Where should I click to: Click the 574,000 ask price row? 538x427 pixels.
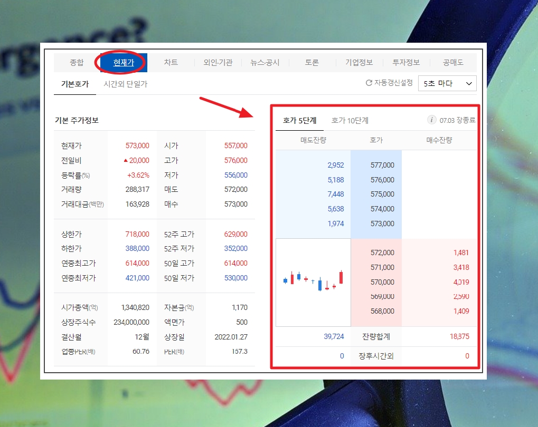(x=382, y=209)
